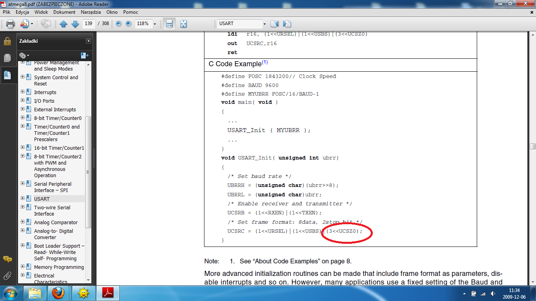Launch Firefox from the taskbar
536x301 pixels.
pos(58,293)
